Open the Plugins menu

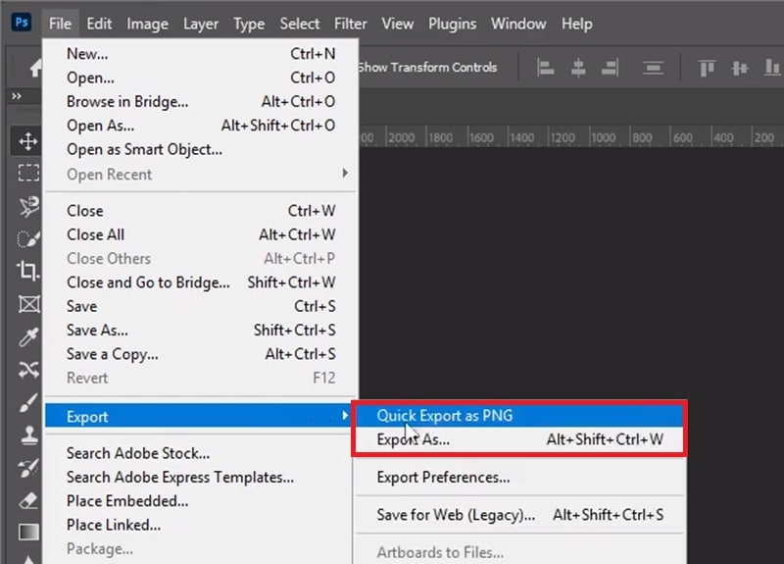(452, 24)
